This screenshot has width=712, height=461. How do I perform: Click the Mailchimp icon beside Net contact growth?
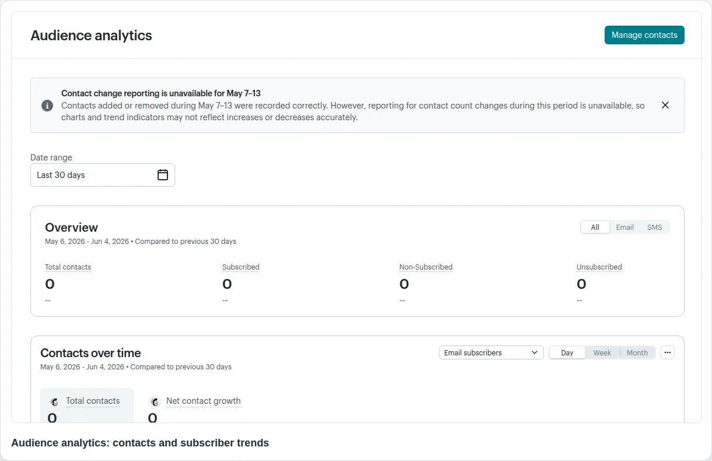tap(155, 401)
